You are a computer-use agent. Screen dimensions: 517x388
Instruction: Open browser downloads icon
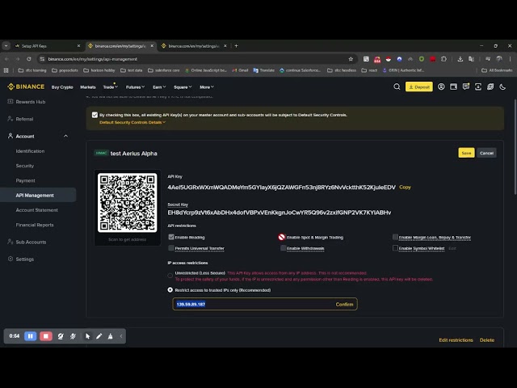(x=460, y=59)
